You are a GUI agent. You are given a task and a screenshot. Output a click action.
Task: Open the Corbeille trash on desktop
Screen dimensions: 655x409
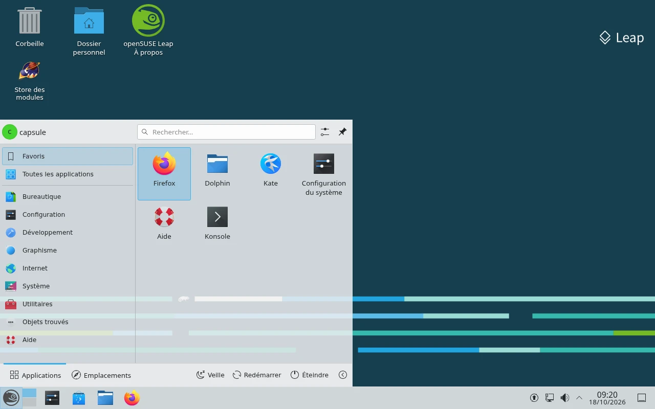30,27
